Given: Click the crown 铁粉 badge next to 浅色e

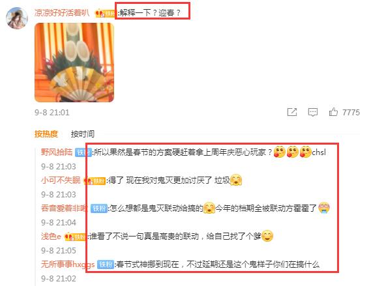Looking at the screenshot, I should coord(75,236).
